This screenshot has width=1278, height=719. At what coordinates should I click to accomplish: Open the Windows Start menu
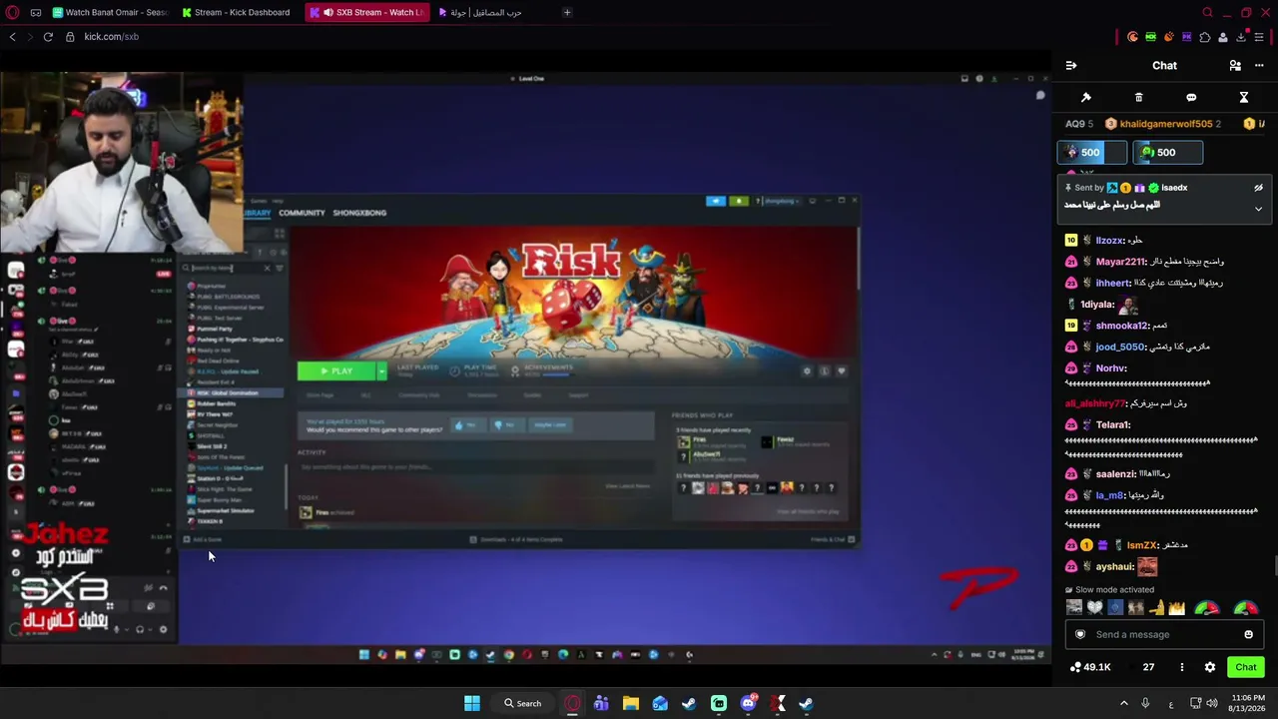[x=472, y=703]
